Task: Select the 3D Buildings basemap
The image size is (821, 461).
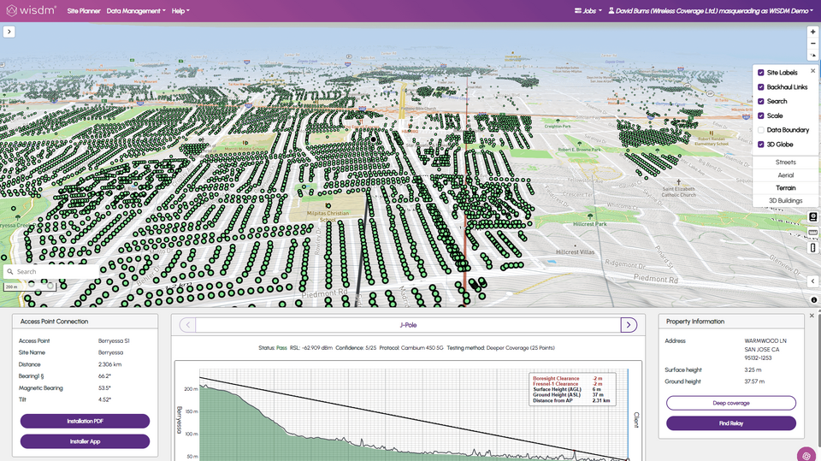Action: point(785,201)
